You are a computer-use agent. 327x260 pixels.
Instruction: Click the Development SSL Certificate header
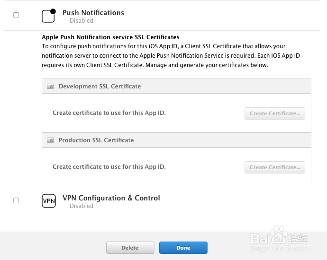click(x=176, y=86)
